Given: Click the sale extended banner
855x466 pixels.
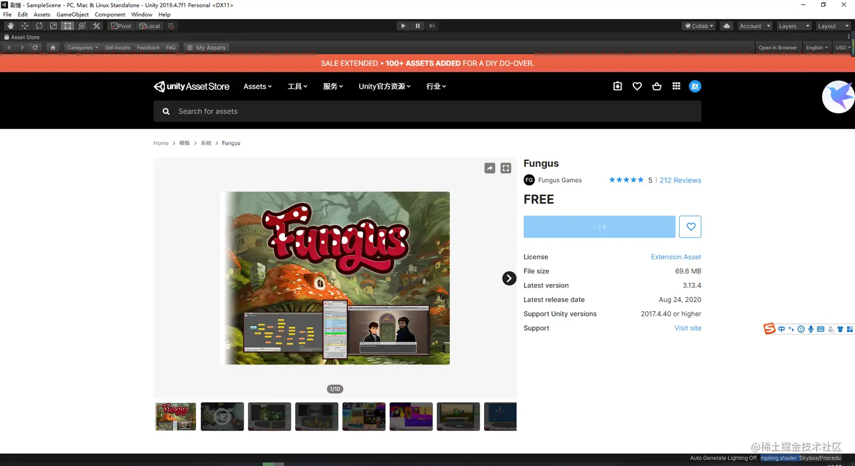Looking at the screenshot, I should click(427, 63).
